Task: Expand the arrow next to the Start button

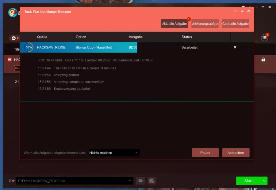Action: coord(264,181)
